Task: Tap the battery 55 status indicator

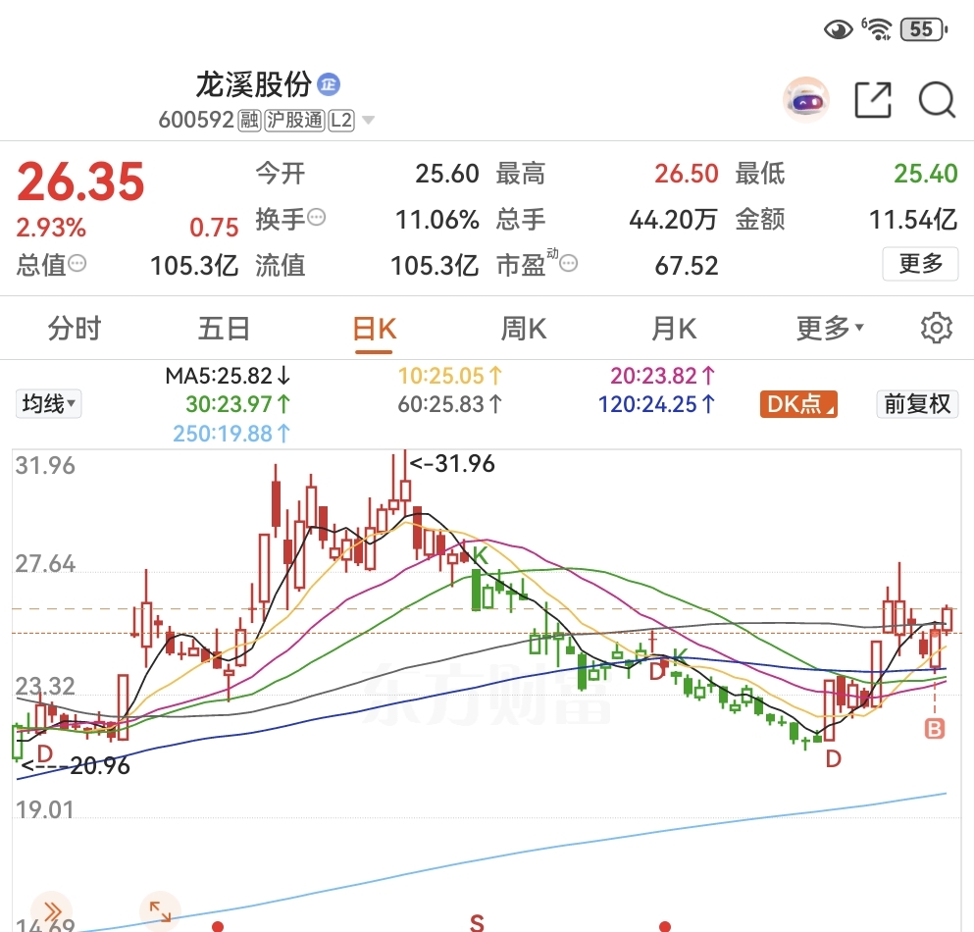Action: 924,29
